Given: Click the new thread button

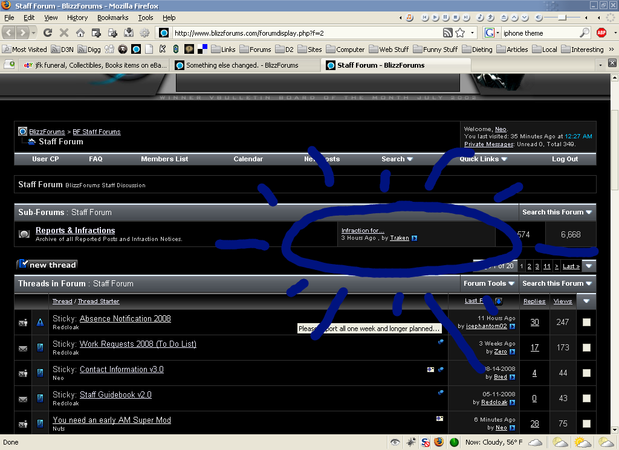Looking at the screenshot, I should tap(47, 265).
